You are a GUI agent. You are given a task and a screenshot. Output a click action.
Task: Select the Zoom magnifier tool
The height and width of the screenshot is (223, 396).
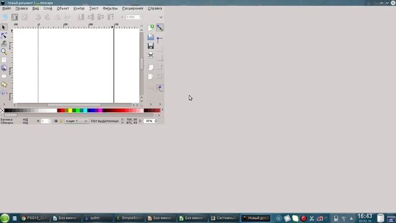[4, 51]
